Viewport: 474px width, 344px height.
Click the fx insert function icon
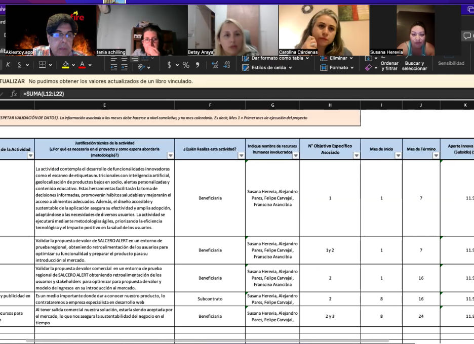[14, 94]
